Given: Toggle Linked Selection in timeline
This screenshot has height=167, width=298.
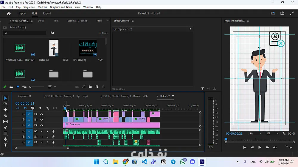Looking at the screenshot, I should tap(33, 108).
